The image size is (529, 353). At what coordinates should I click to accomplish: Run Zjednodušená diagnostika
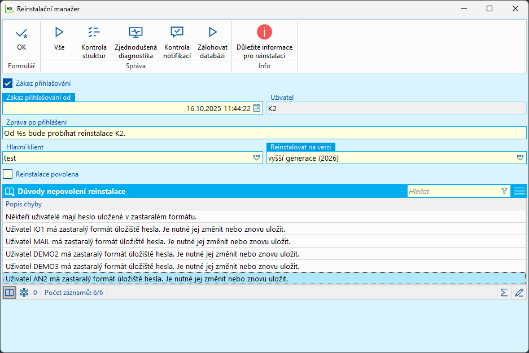pos(135,33)
